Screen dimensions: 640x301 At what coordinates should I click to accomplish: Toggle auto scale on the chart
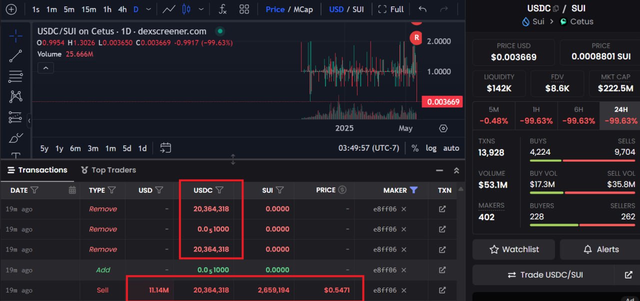(x=451, y=148)
